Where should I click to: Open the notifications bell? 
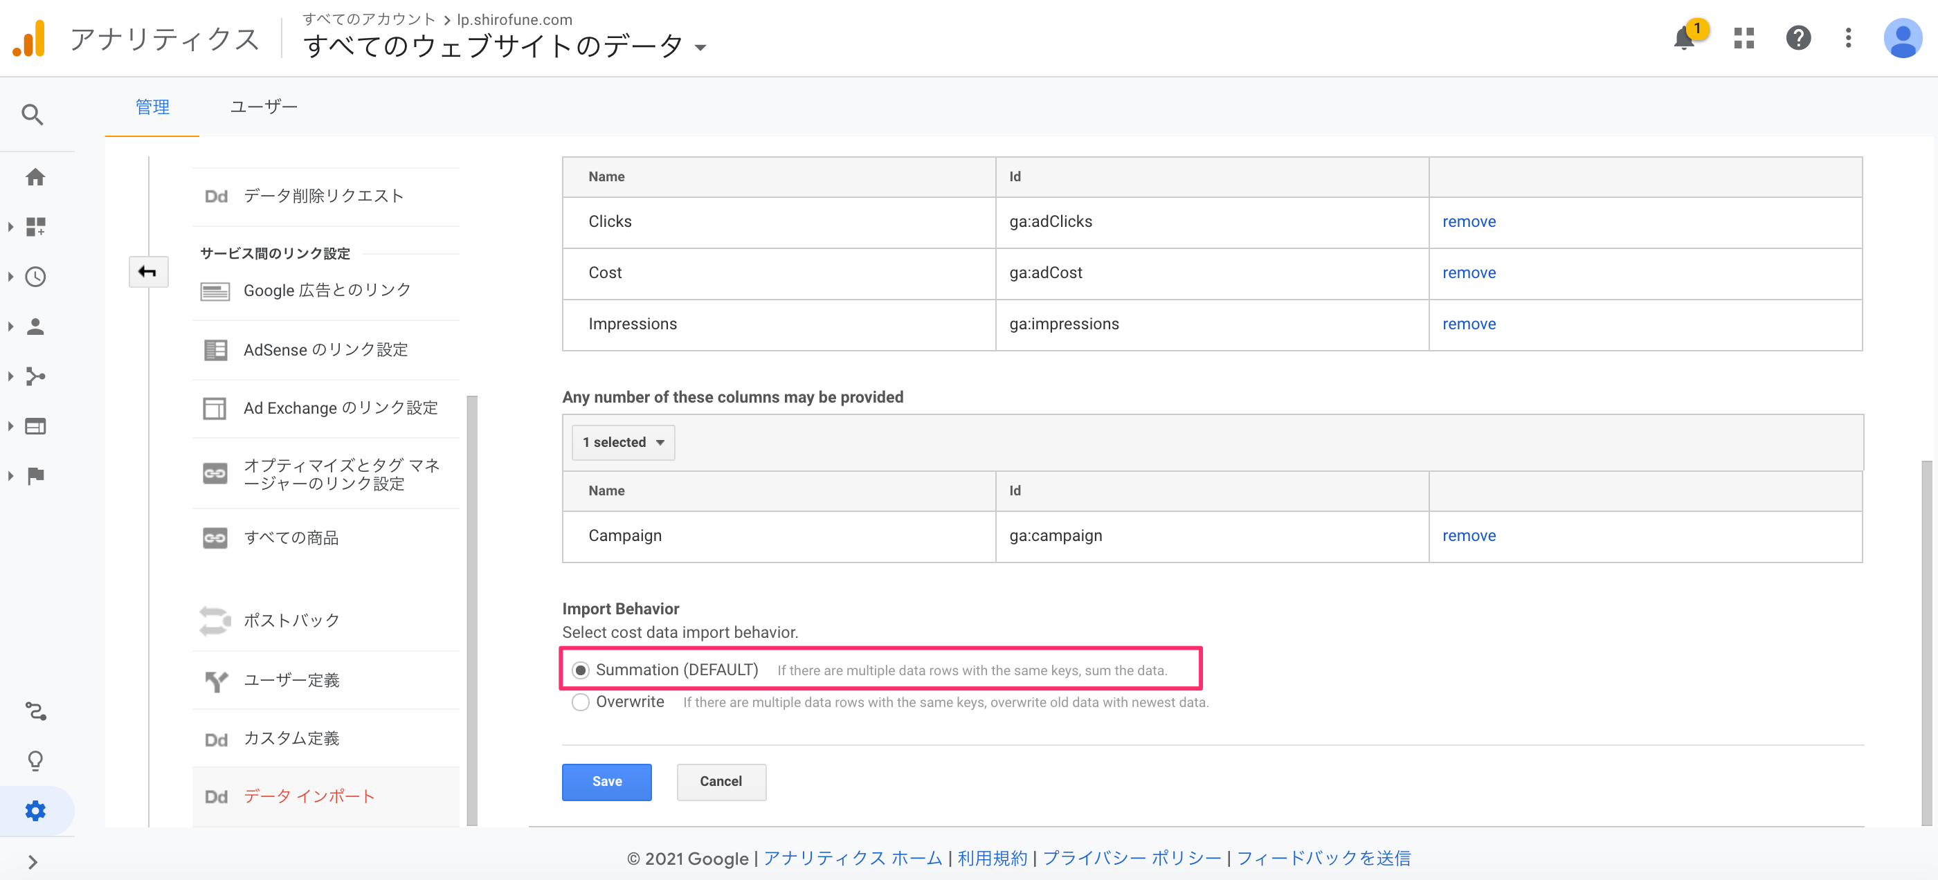[x=1685, y=37]
